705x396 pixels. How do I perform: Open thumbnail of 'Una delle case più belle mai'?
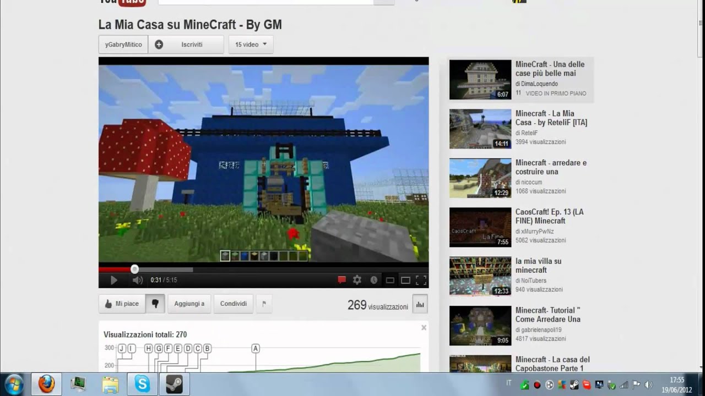(480, 80)
